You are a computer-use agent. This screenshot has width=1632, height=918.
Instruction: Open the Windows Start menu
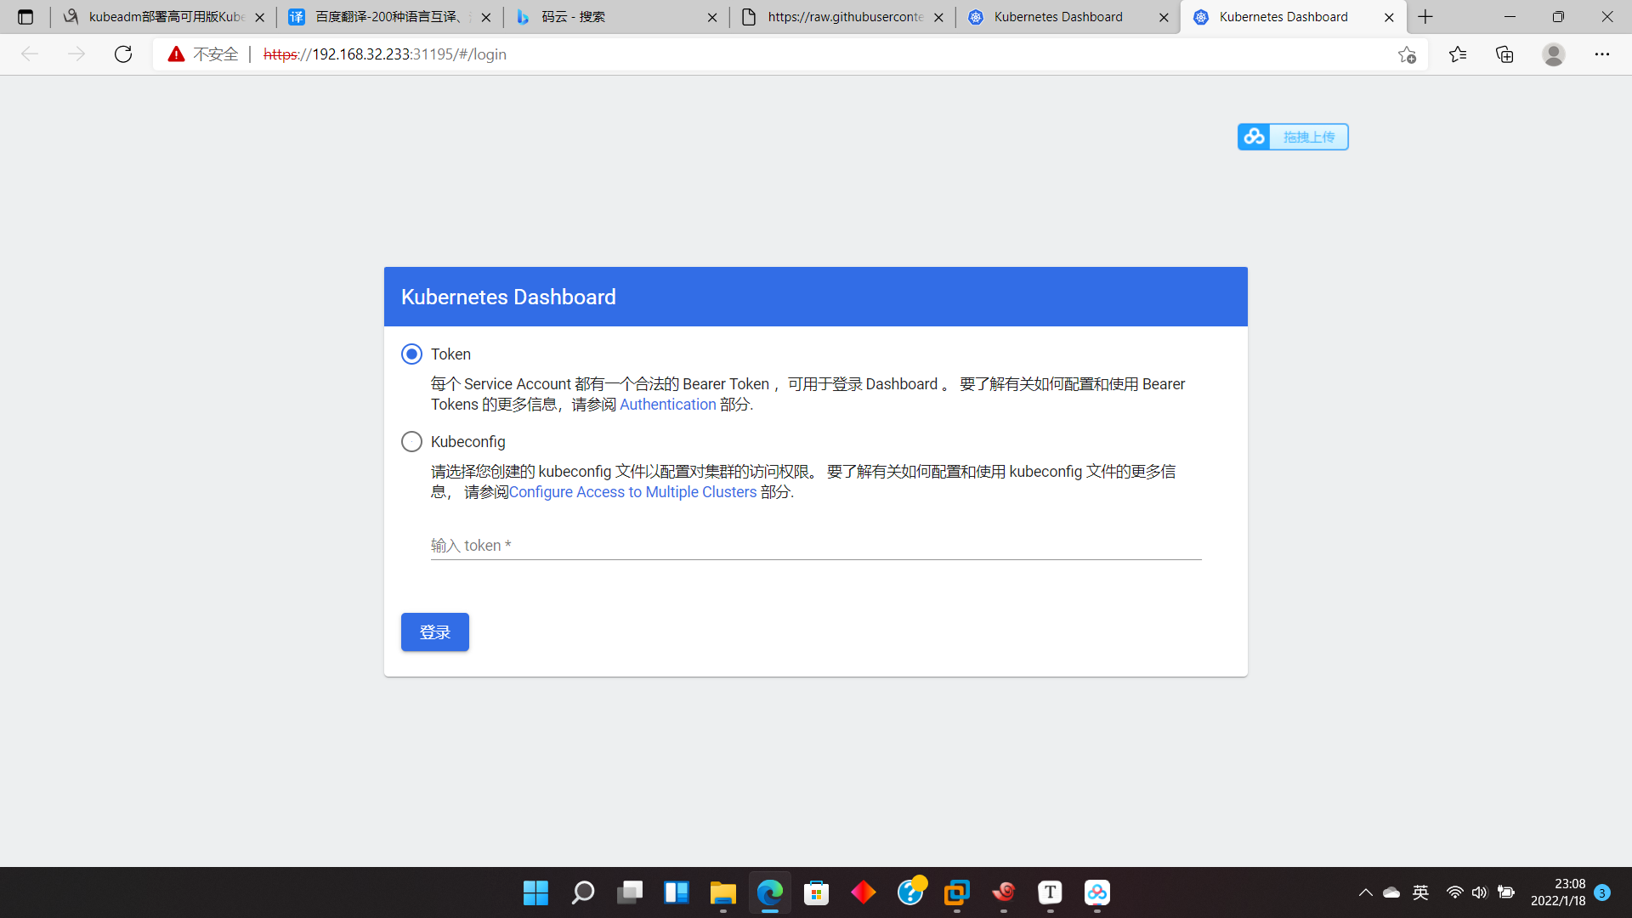point(535,892)
